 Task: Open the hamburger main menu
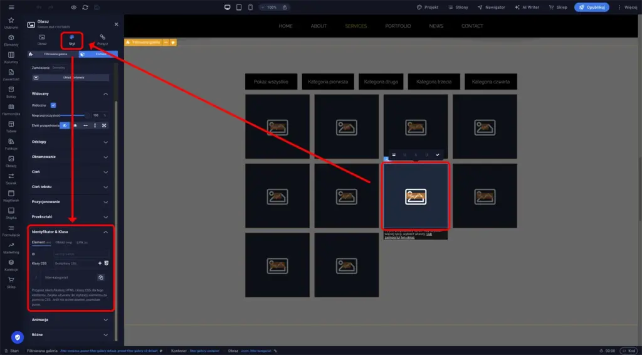click(11, 8)
